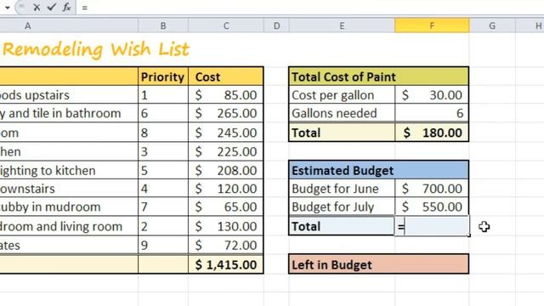Select column B header
The height and width of the screenshot is (306, 544).
(163, 25)
